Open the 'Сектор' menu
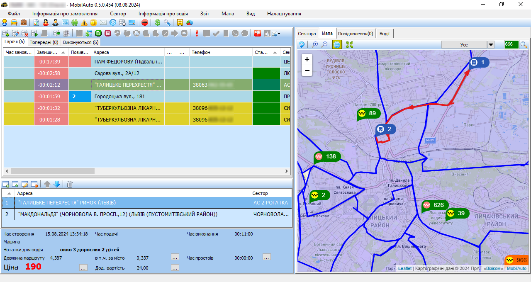This screenshot has height=282, width=531. coord(118,14)
